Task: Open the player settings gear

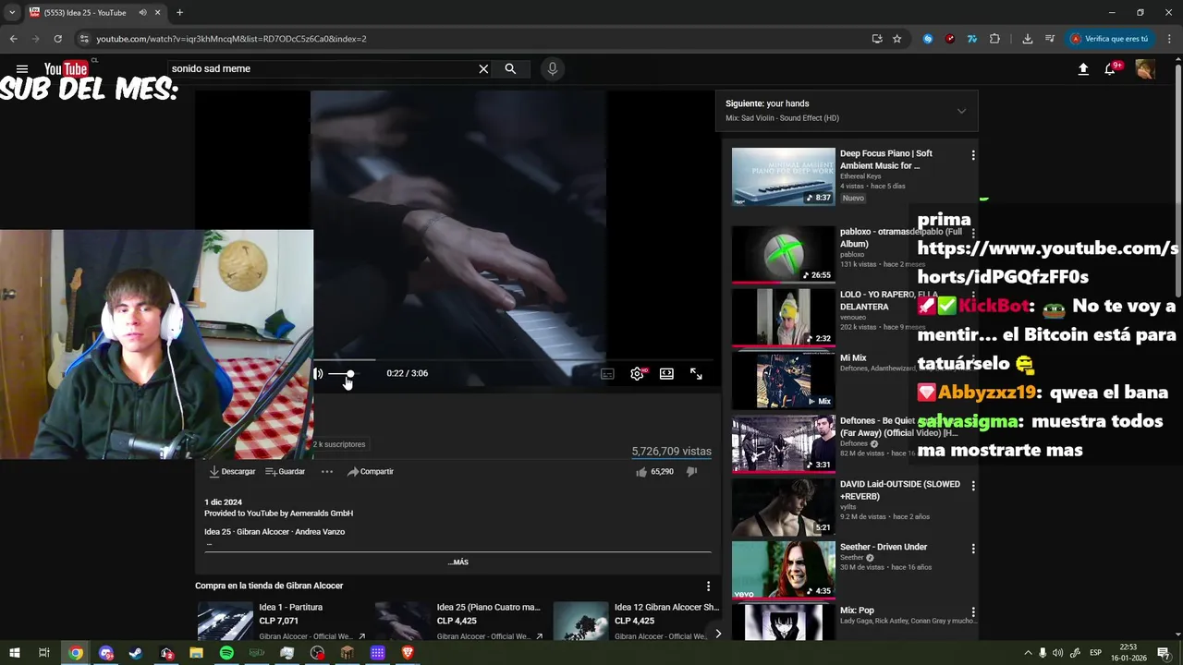Action: pyautogui.click(x=637, y=373)
